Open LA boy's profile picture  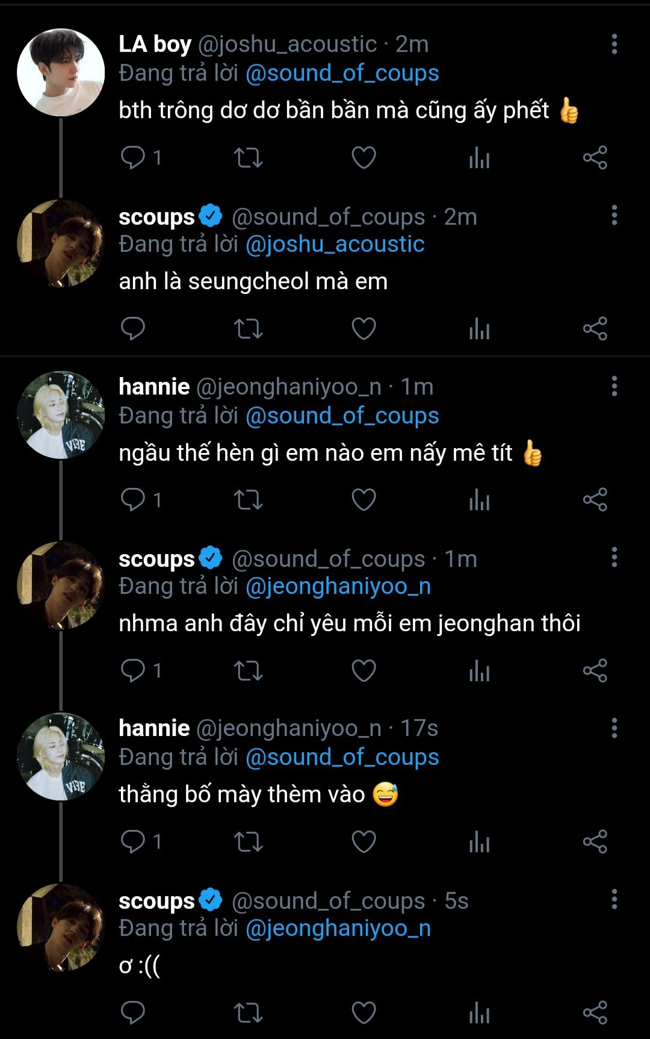coord(61,72)
